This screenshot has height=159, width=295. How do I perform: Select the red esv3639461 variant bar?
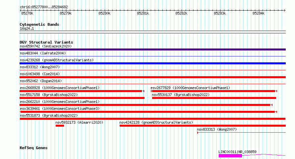[148, 112]
